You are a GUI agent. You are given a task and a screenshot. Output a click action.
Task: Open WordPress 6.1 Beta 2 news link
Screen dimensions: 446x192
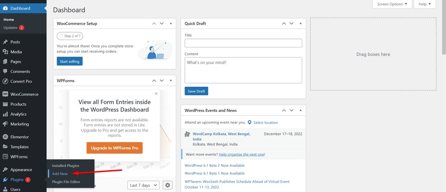(214, 165)
